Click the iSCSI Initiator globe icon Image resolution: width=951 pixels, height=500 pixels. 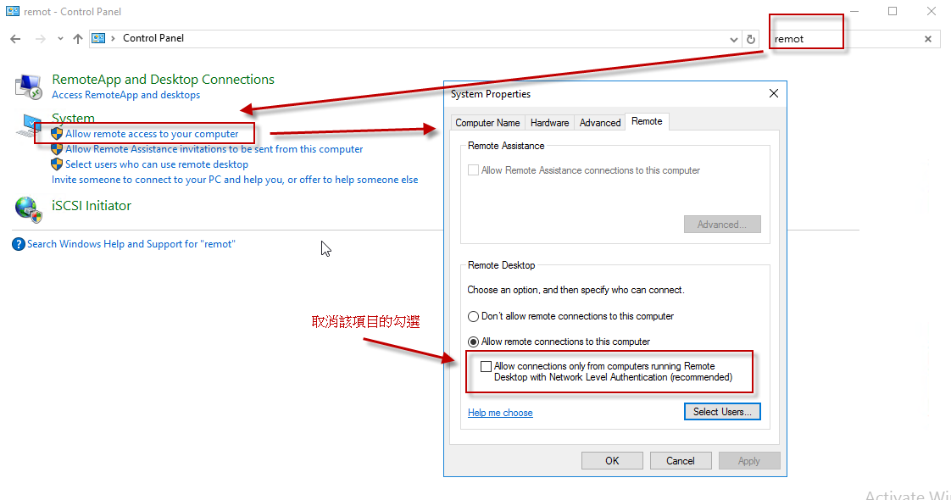(29, 208)
